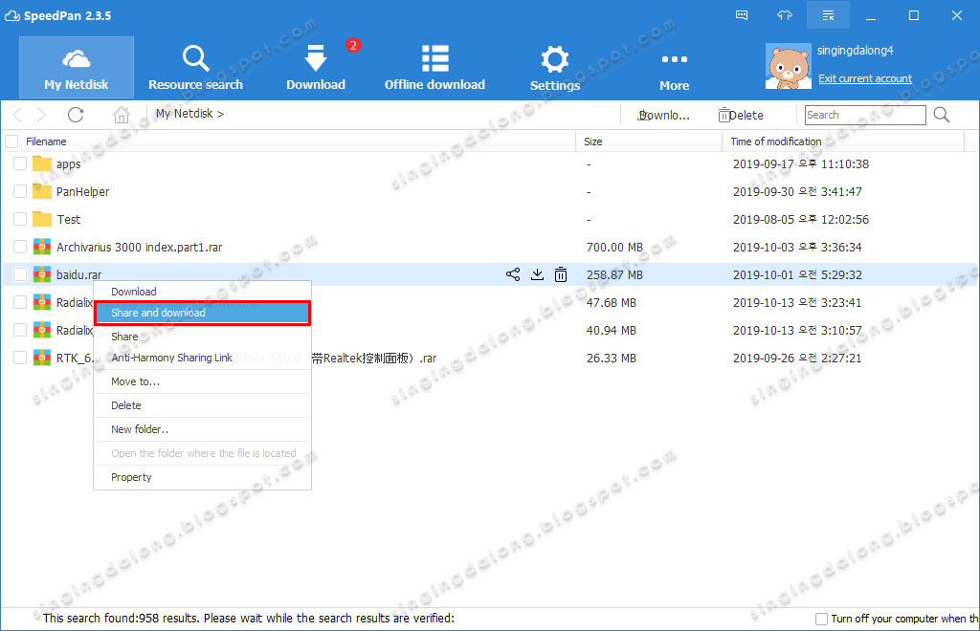Go to the home folder icon
Image resolution: width=980 pixels, height=631 pixels.
pyautogui.click(x=122, y=115)
